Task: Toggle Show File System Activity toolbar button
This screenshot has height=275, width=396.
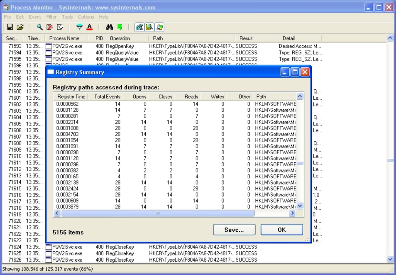Action: tap(149, 27)
